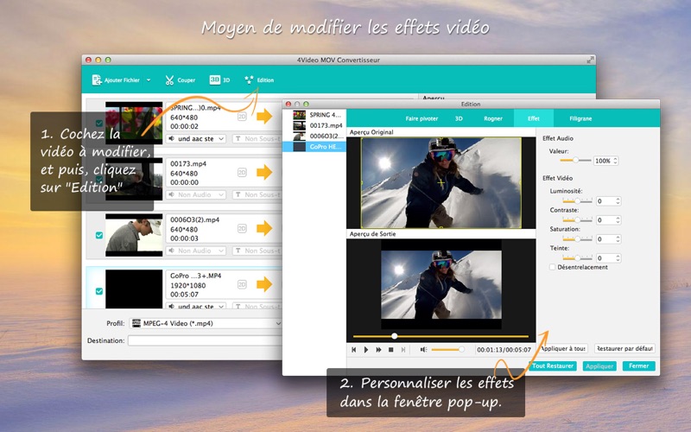This screenshot has height=432, width=691.
Task: Click Ajouter Fichier in main window toolbar
Action: 116,80
